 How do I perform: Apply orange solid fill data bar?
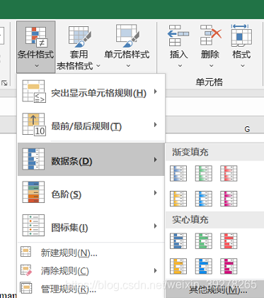(178, 266)
